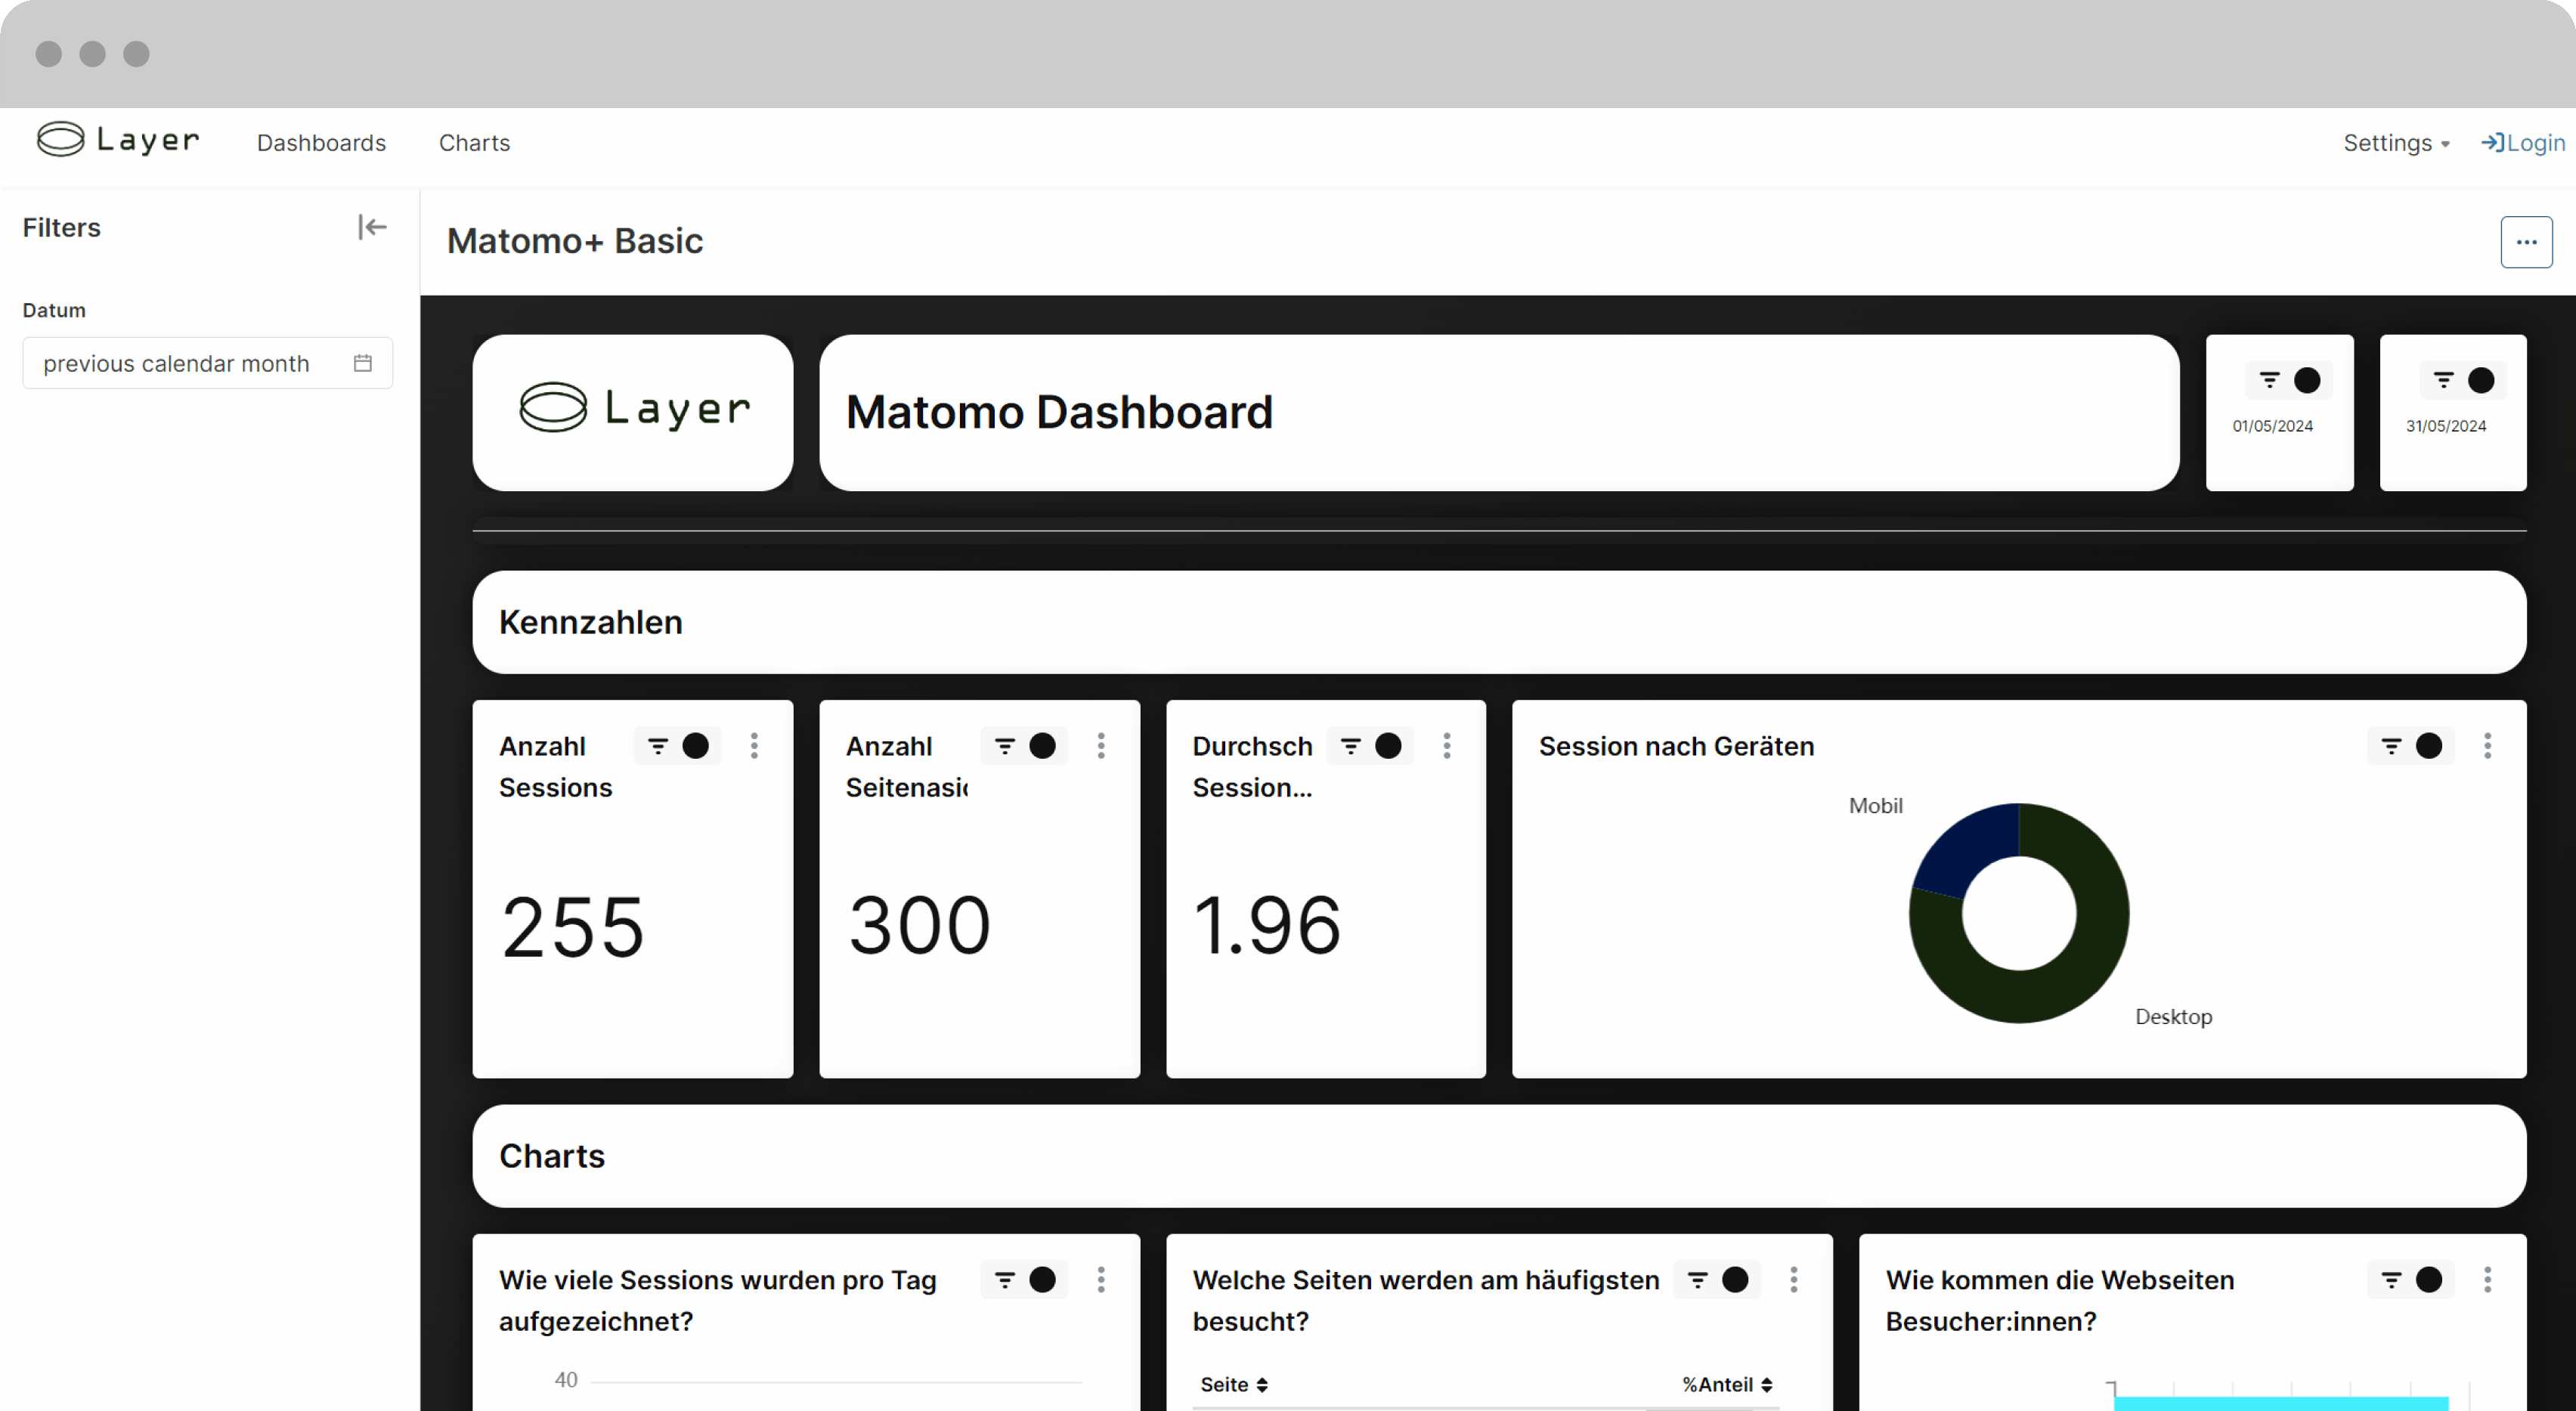
Task: Open kebab menu on the Durchschnittliche Session card
Action: click(x=1447, y=746)
